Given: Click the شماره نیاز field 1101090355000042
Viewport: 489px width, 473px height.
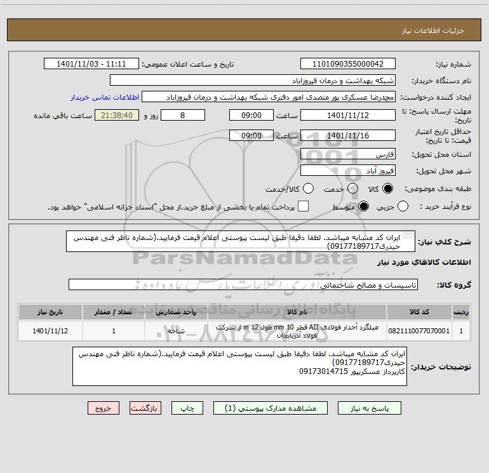Looking at the screenshot, I should [348, 64].
